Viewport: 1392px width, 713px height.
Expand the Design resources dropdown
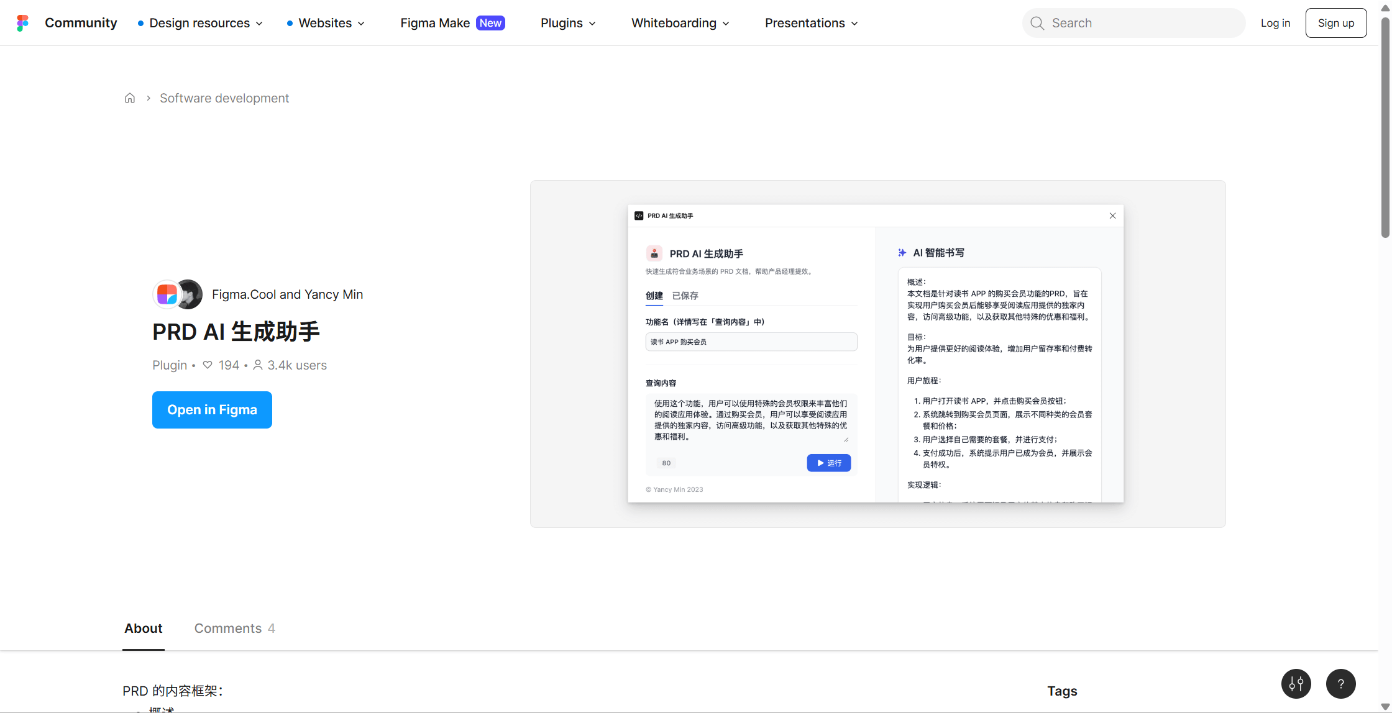click(206, 23)
